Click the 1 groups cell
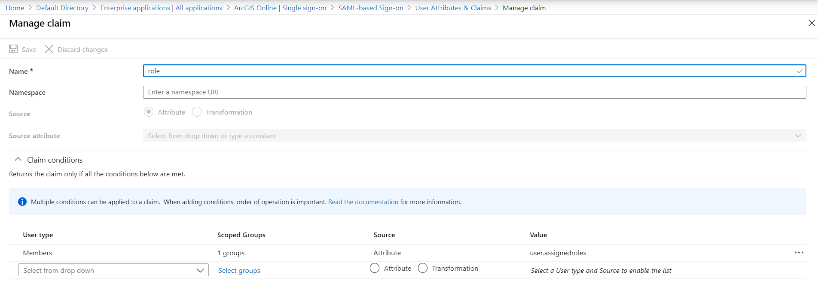This screenshot has width=818, height=281. pos(231,253)
